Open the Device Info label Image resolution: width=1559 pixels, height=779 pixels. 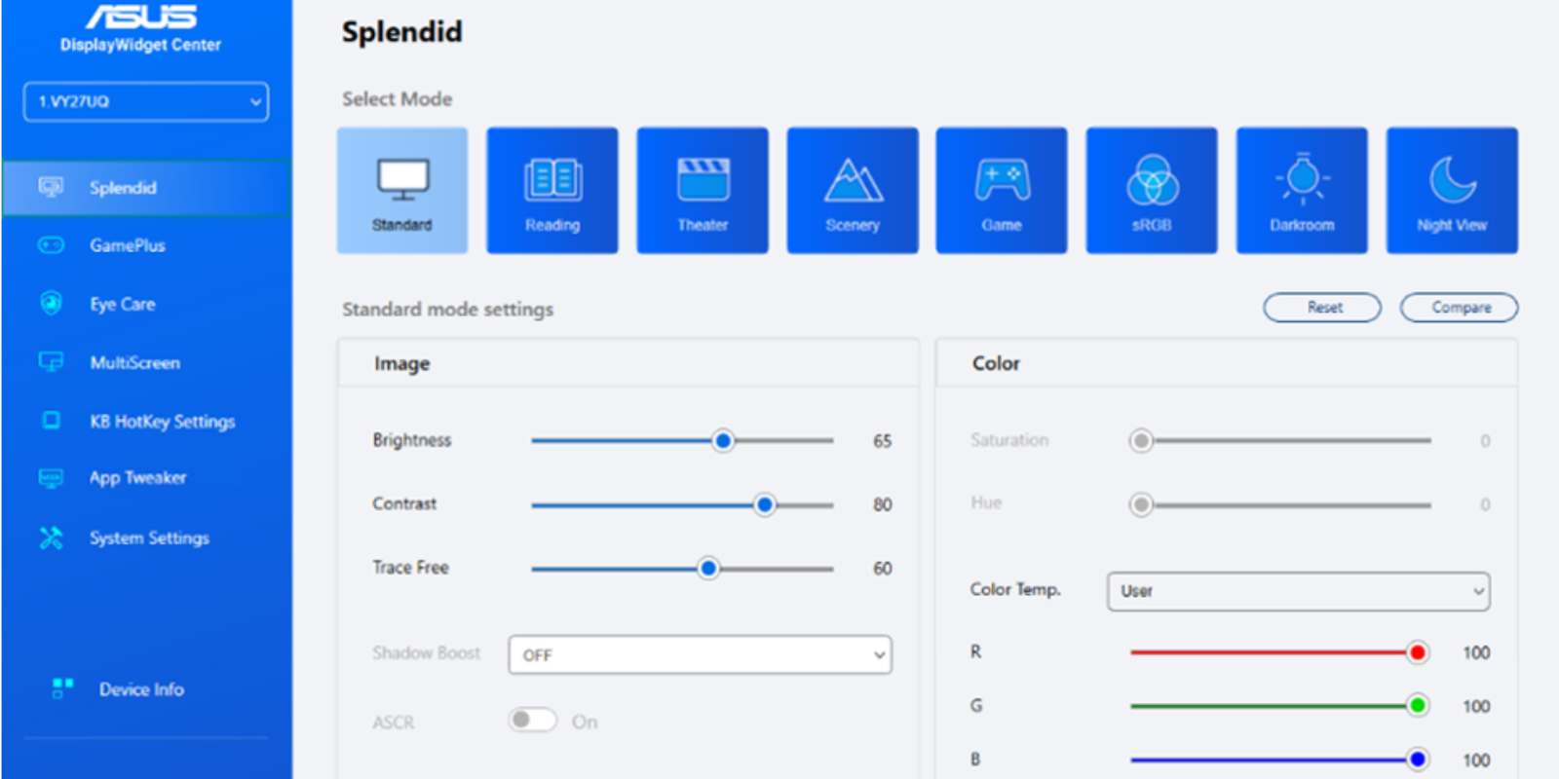141,689
